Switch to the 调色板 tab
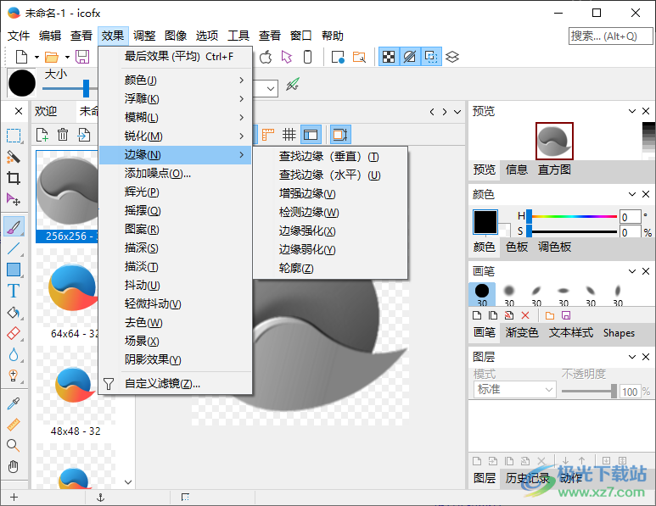656x506 pixels. [x=554, y=247]
